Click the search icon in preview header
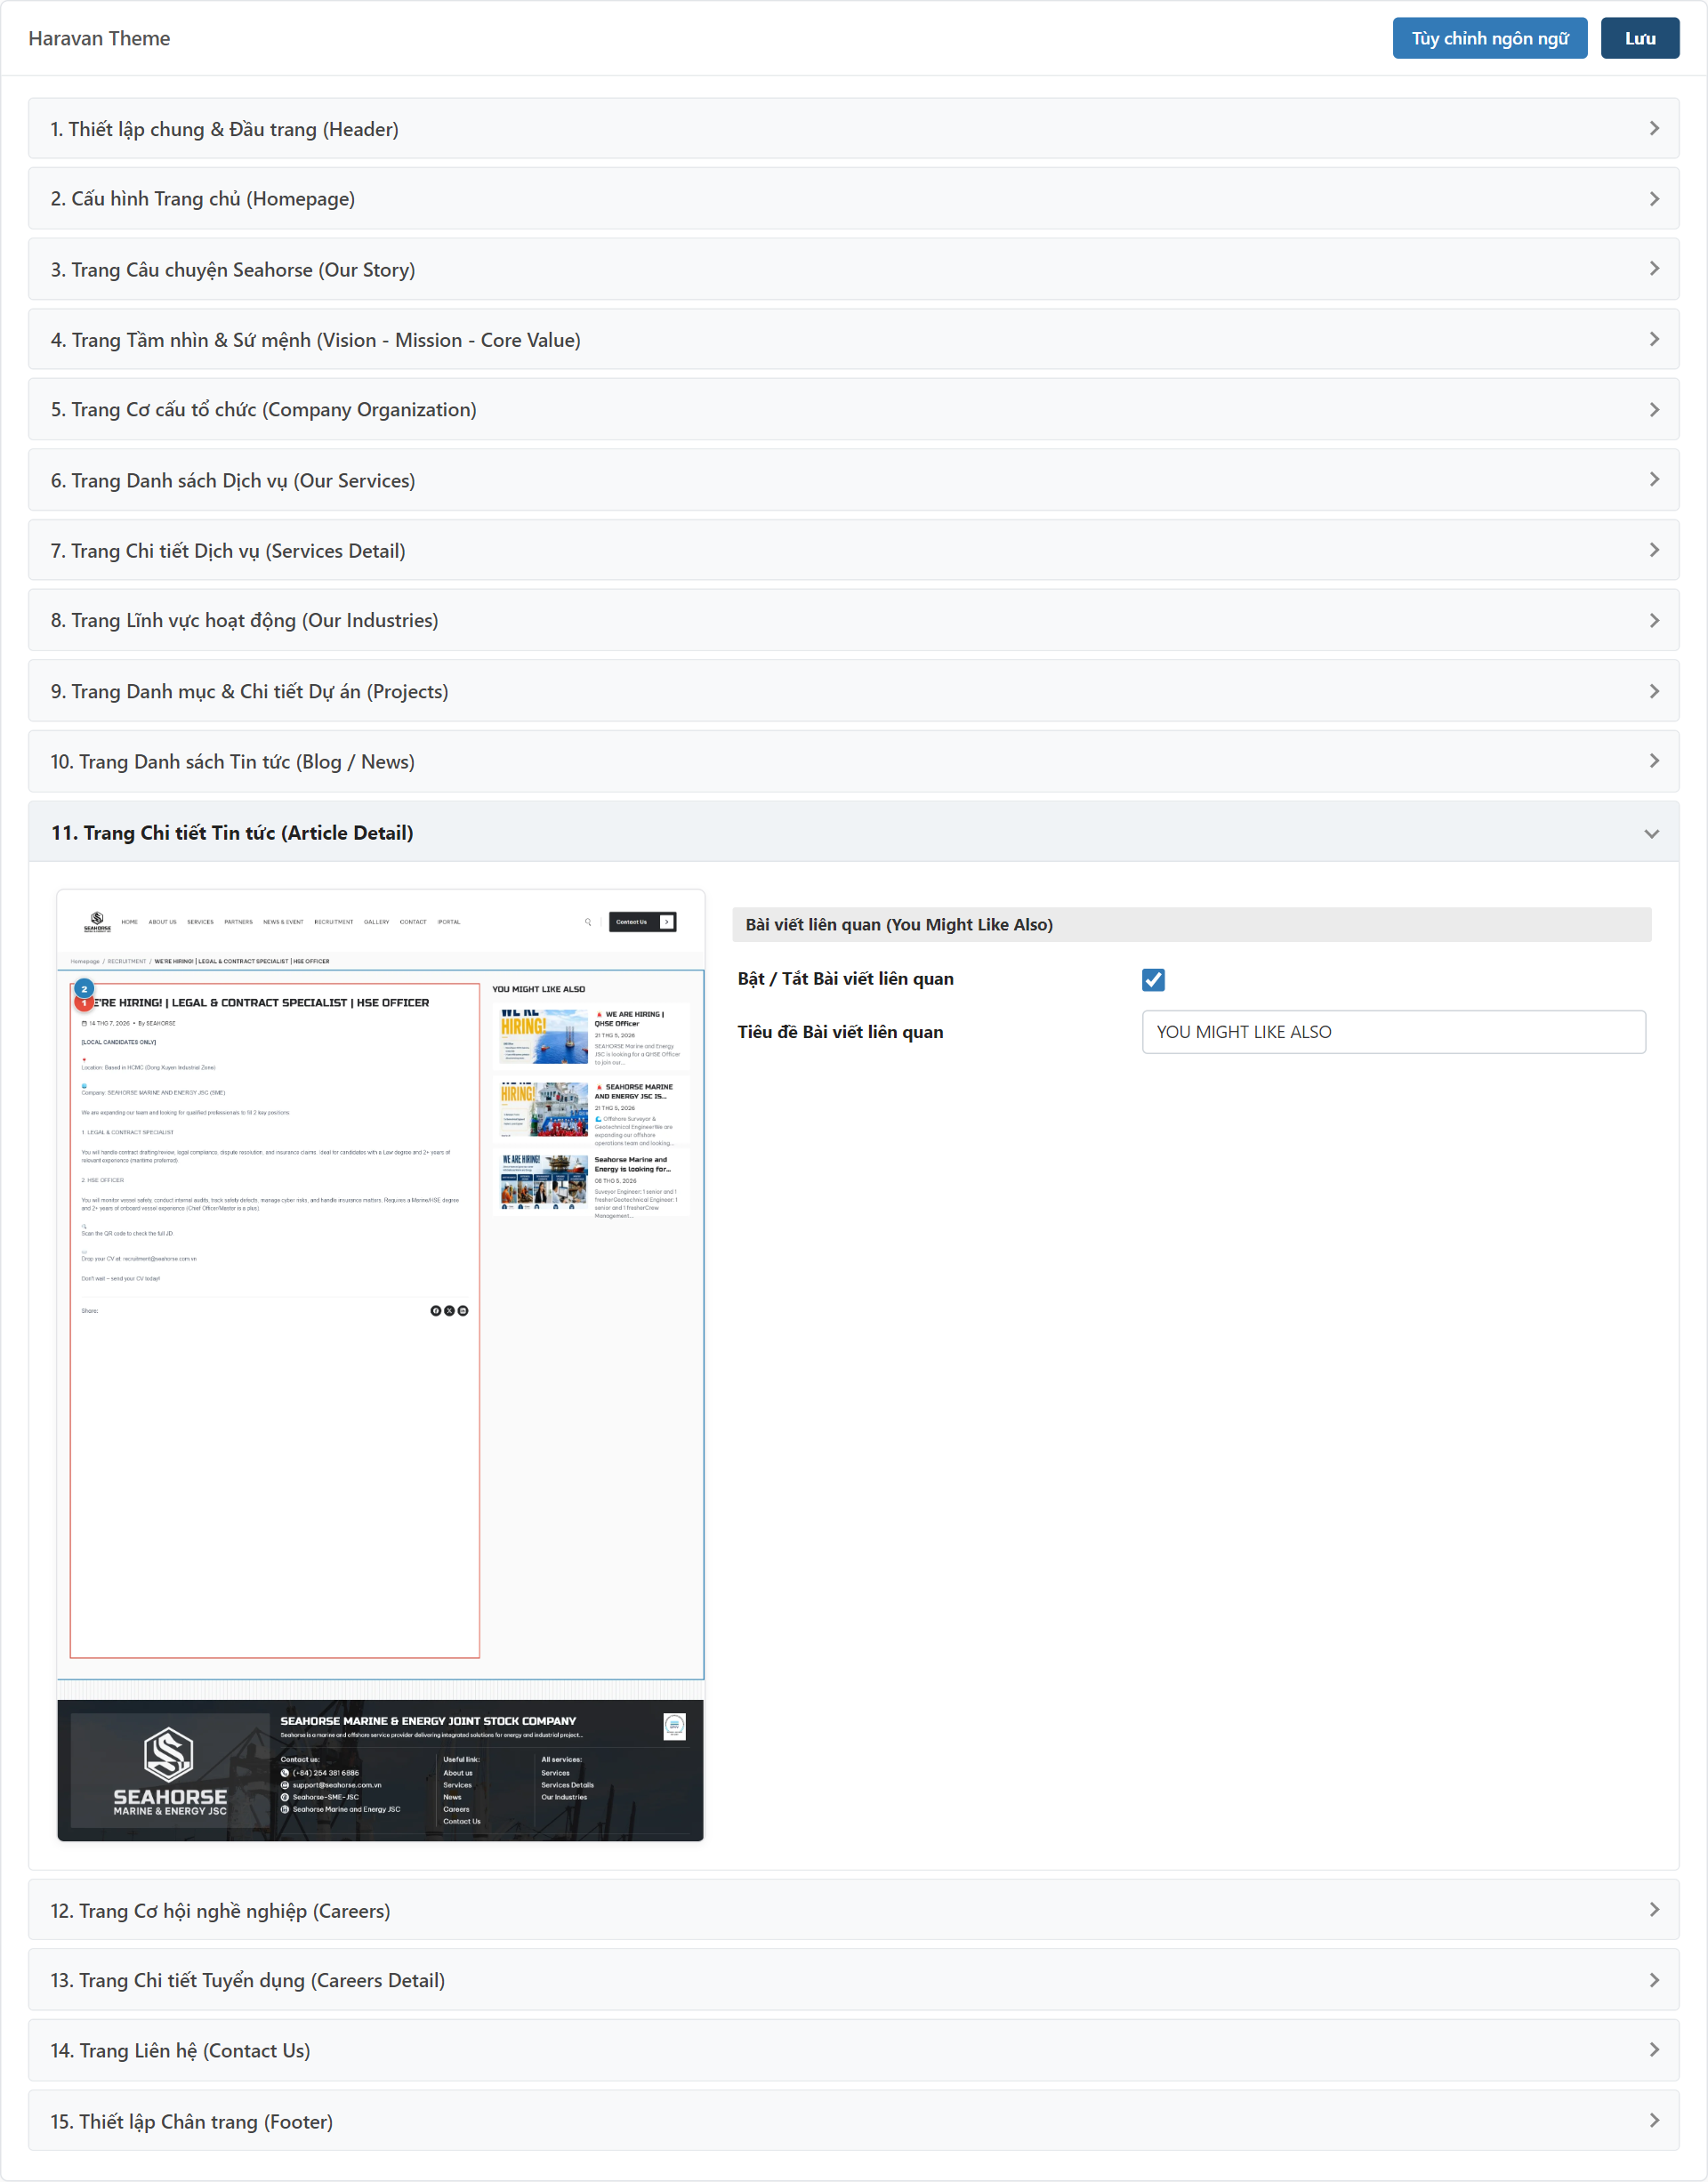Image resolution: width=1708 pixels, height=2182 pixels. click(x=588, y=922)
